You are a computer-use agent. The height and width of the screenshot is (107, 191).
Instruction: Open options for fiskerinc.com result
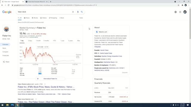(x=36, y=99)
